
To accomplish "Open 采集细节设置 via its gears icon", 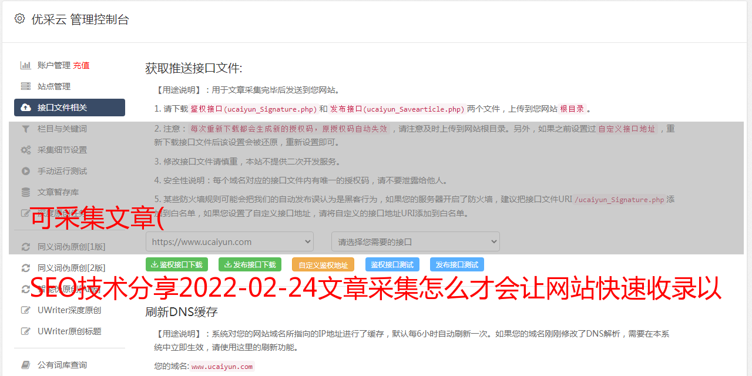I will [26, 150].
